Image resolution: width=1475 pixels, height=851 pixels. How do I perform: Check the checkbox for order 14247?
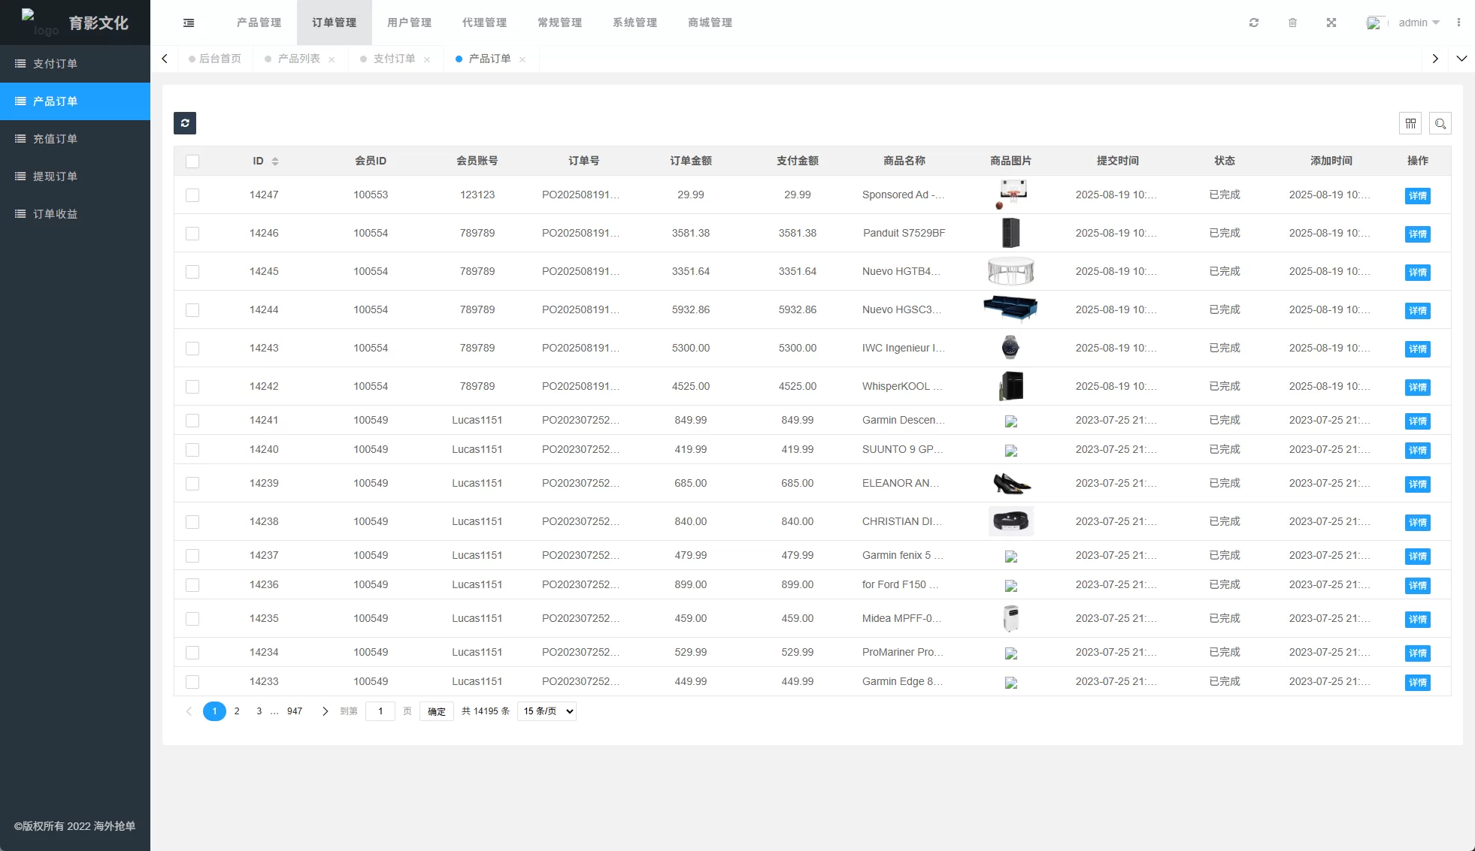[x=192, y=195]
